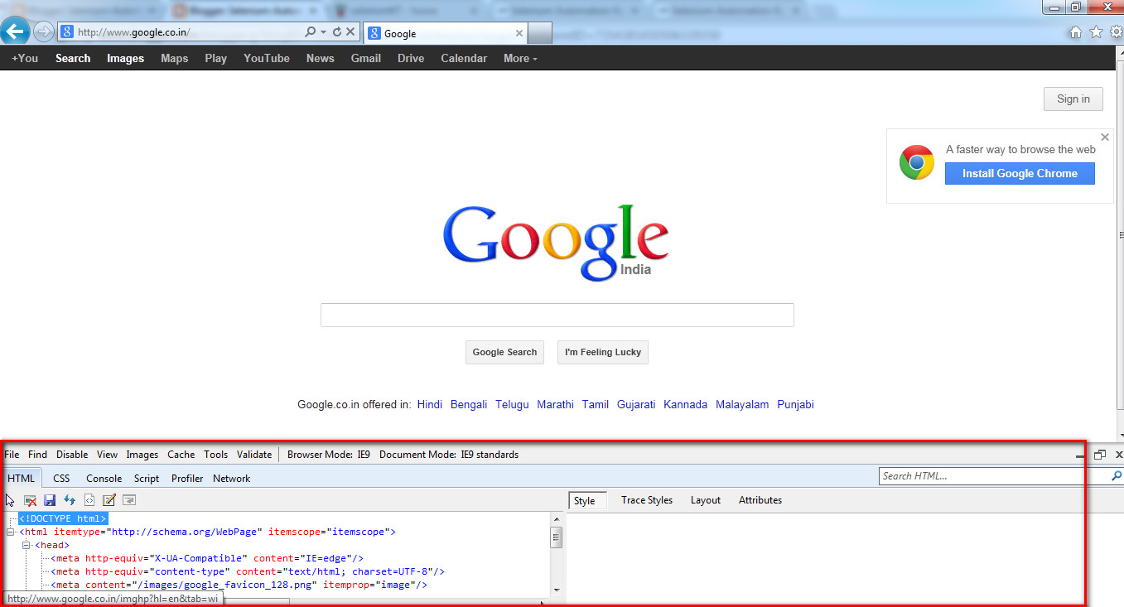Click the Search HTML input field
The image size is (1124, 607).
point(994,476)
